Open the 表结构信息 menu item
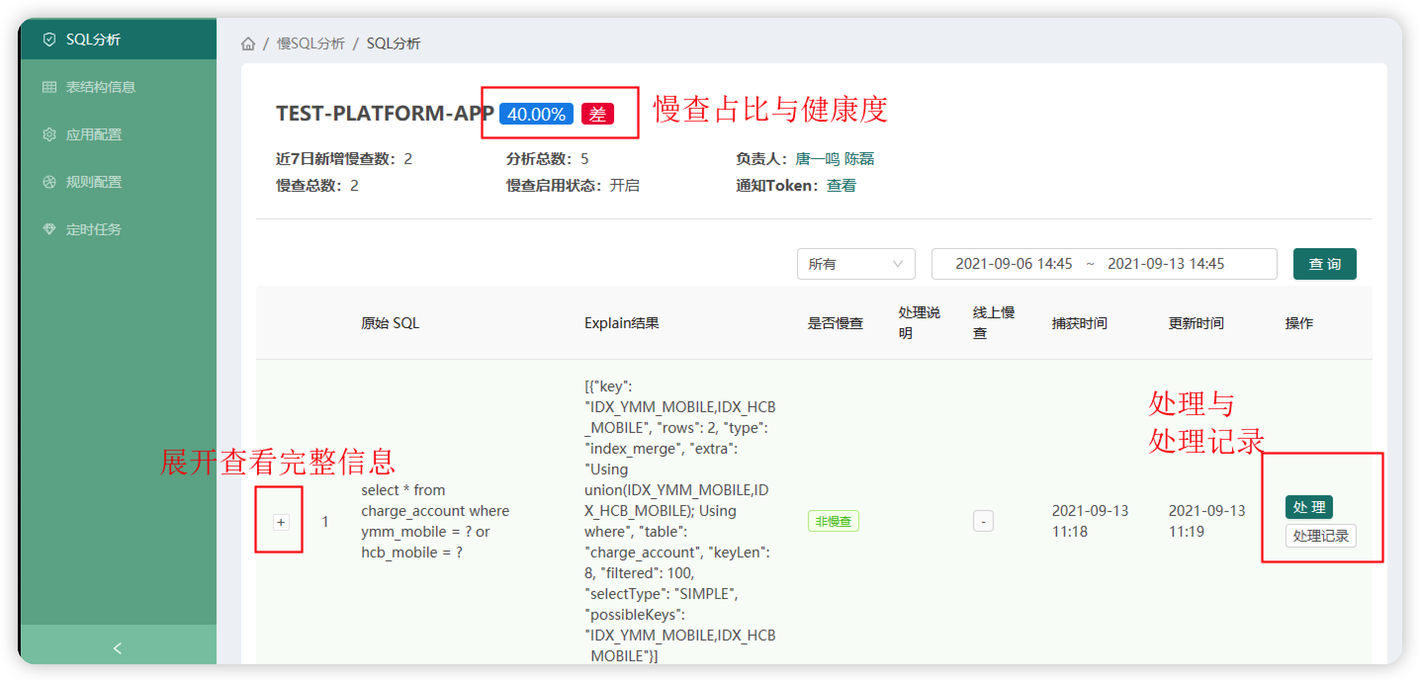The height and width of the screenshot is (682, 1420). click(100, 87)
